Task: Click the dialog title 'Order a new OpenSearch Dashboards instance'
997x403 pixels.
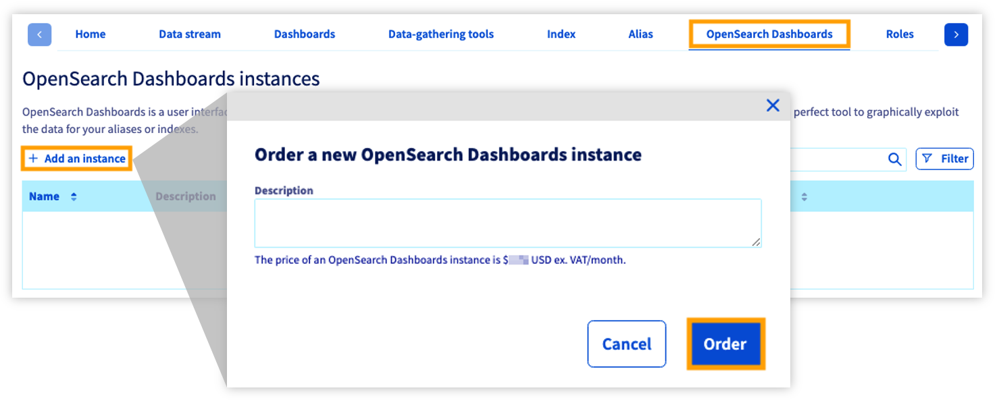Action: 448,155
